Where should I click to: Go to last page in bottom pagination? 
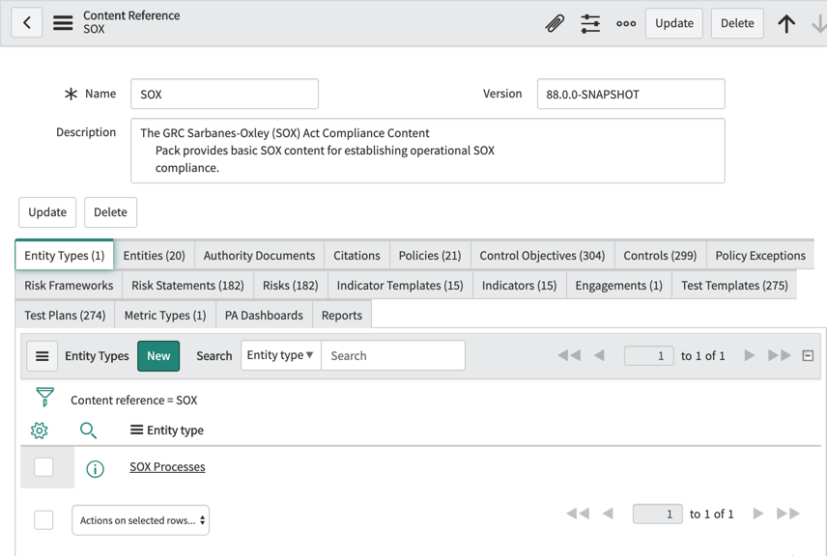[x=788, y=514]
